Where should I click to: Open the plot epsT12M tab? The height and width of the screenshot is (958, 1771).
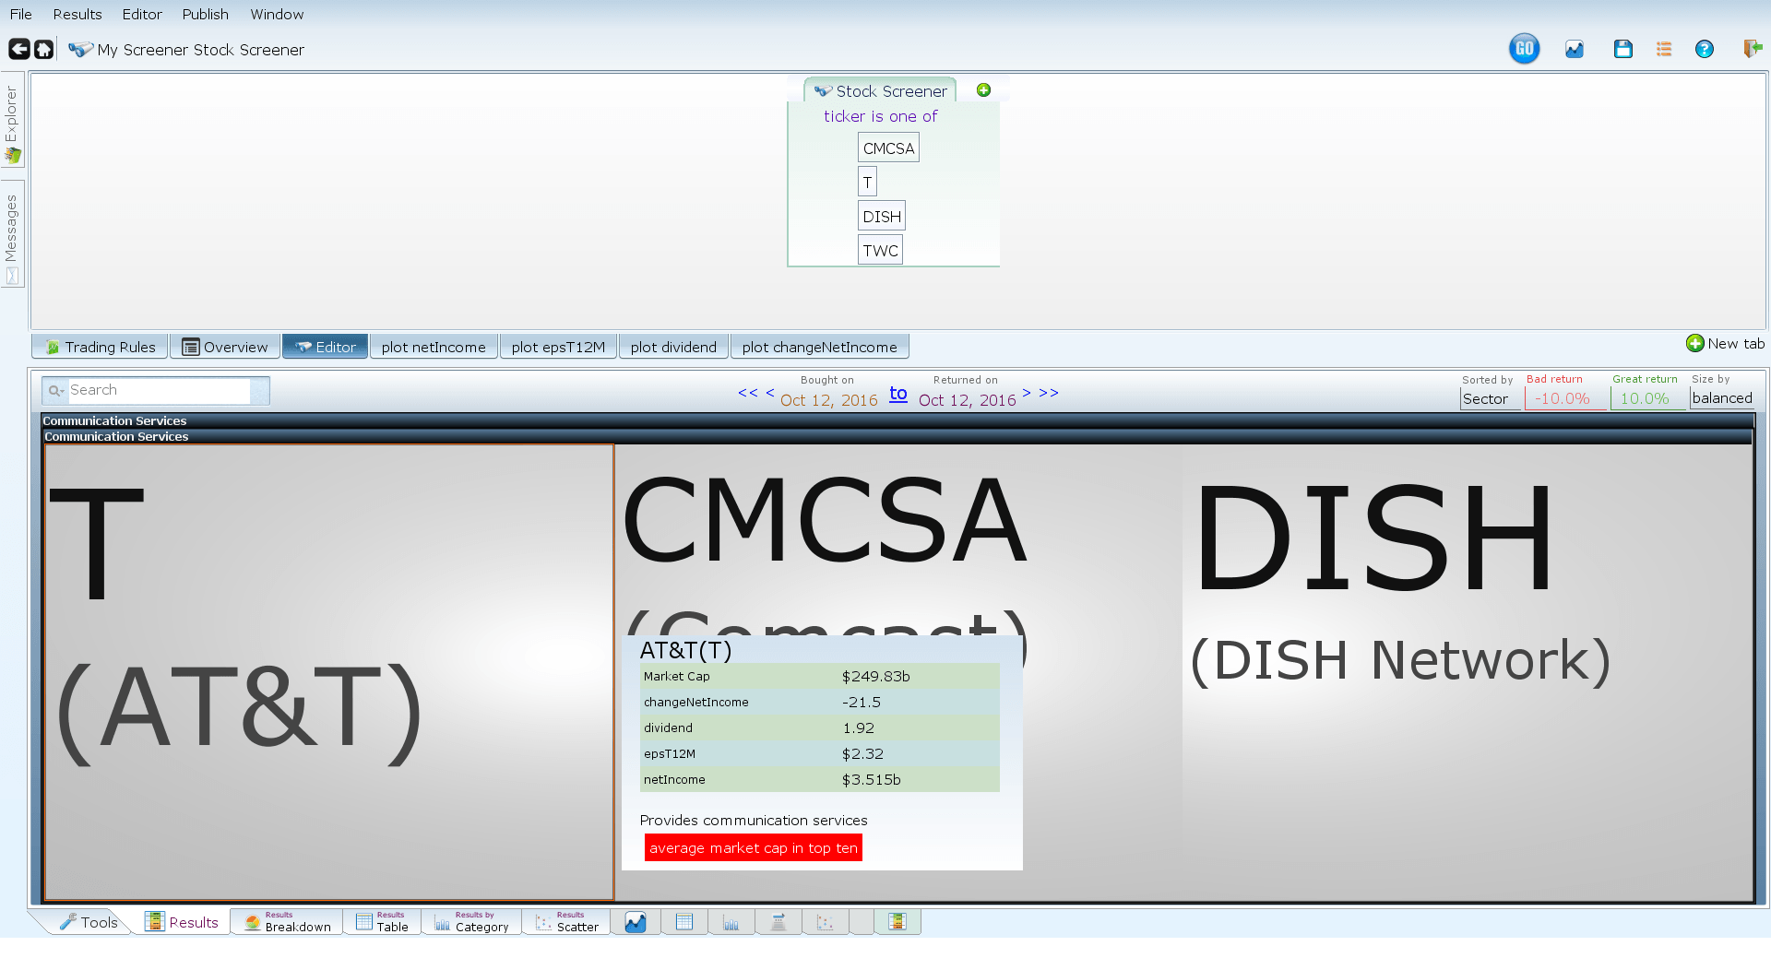click(x=558, y=347)
